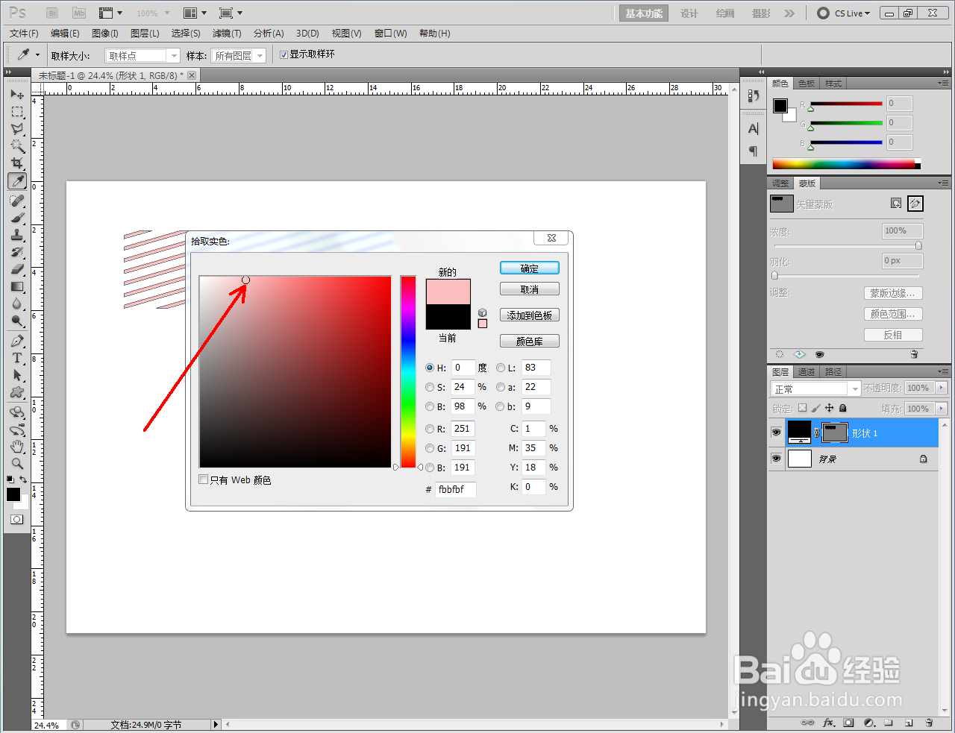Select the S saturation radio button
This screenshot has width=955, height=733.
[430, 387]
